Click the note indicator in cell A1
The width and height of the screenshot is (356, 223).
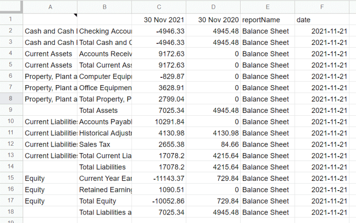[x=76, y=16]
